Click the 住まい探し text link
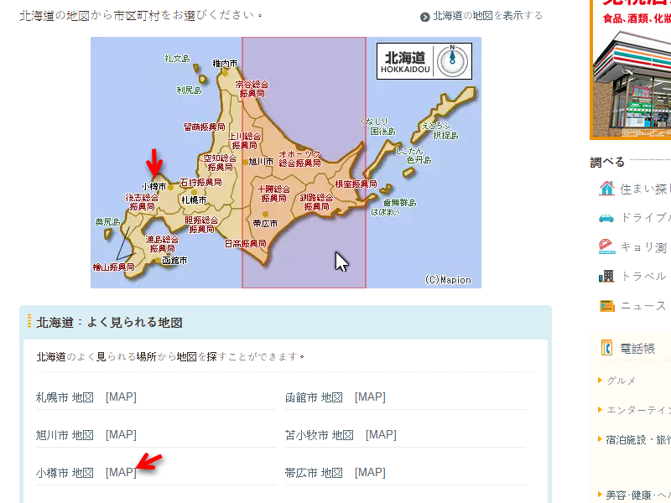The image size is (671, 503). (645, 189)
